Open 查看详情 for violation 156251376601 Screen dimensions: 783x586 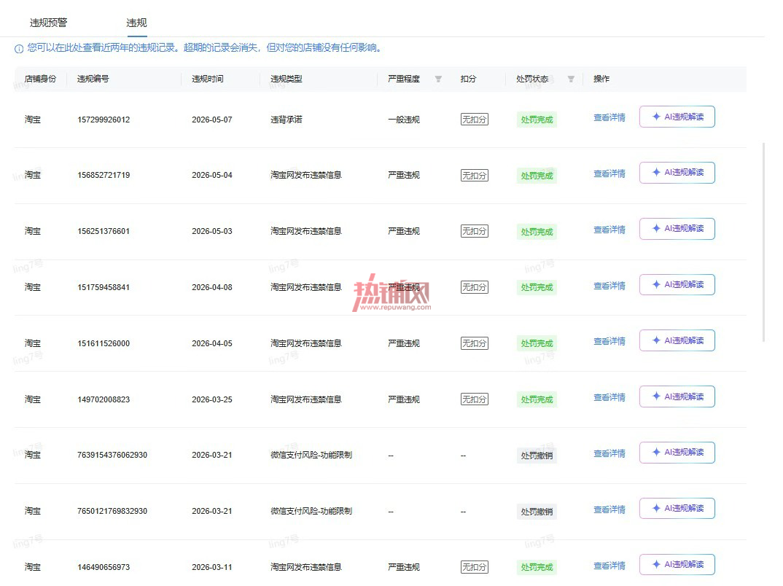[609, 230]
